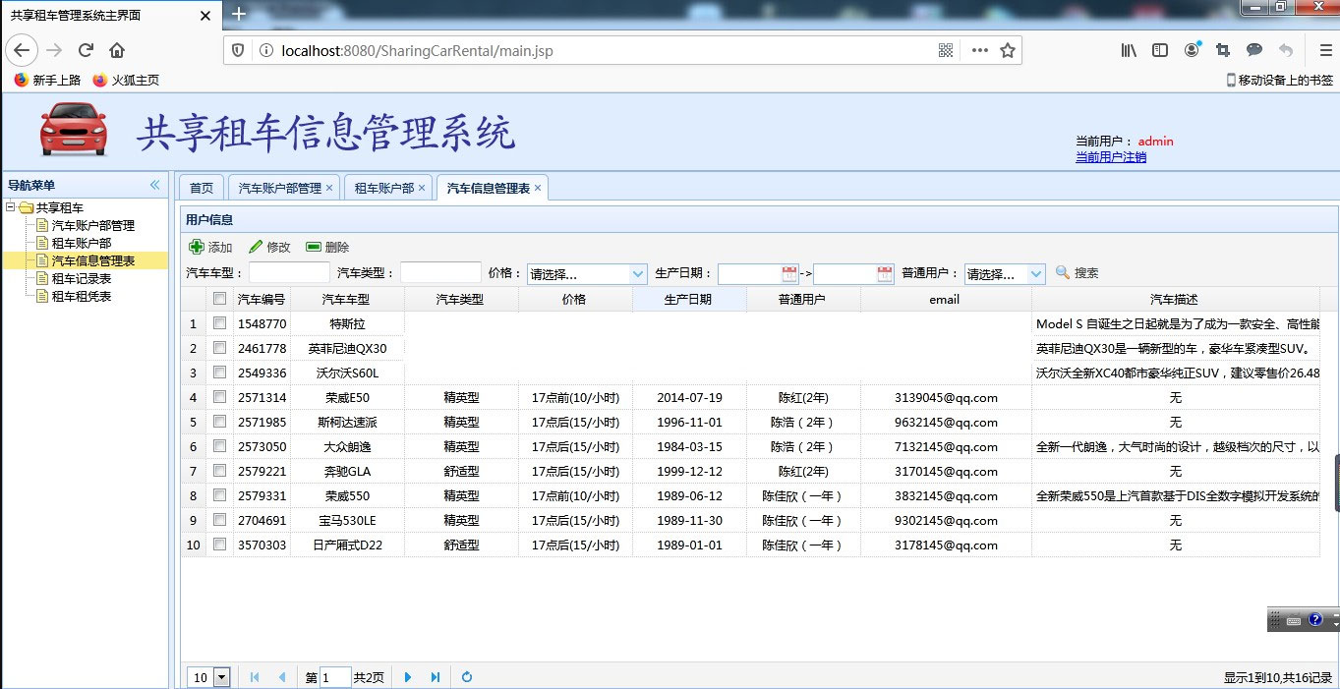Switch to the 租车账户部 tab
This screenshot has width=1340, height=689.
point(381,187)
